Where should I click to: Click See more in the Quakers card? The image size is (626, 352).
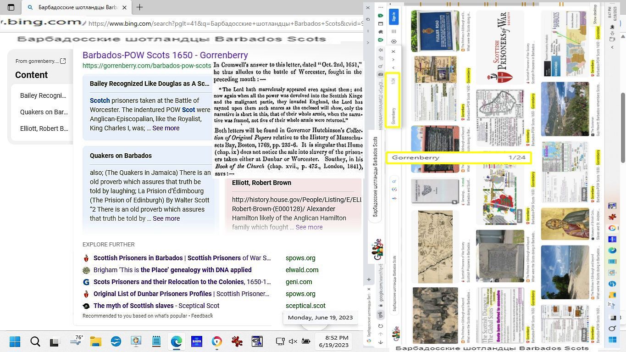point(166,218)
